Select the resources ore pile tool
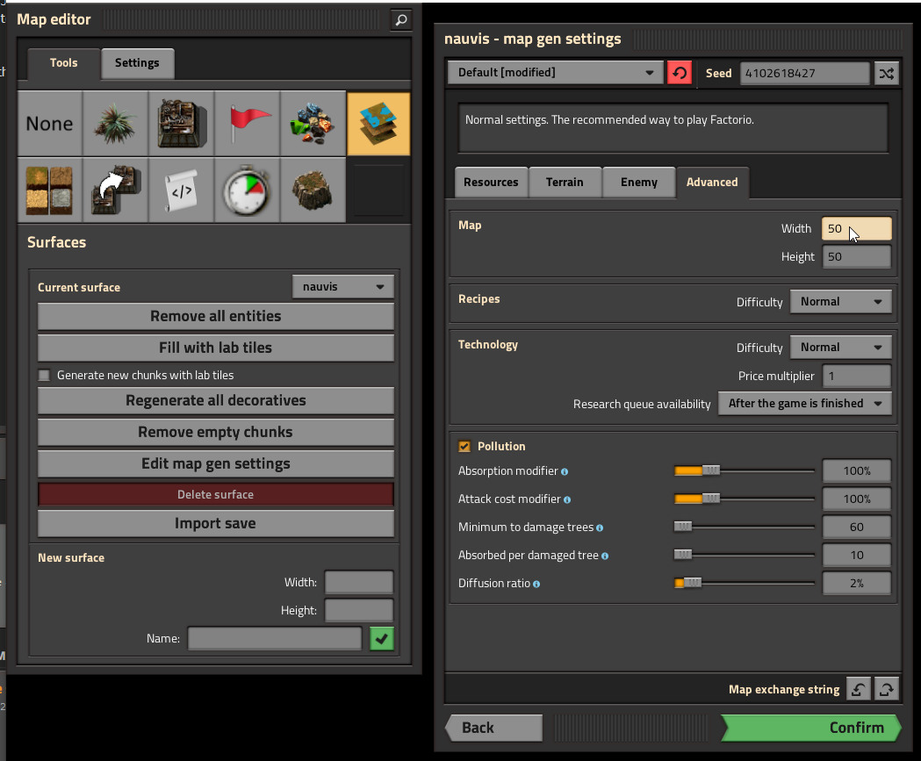 point(313,123)
